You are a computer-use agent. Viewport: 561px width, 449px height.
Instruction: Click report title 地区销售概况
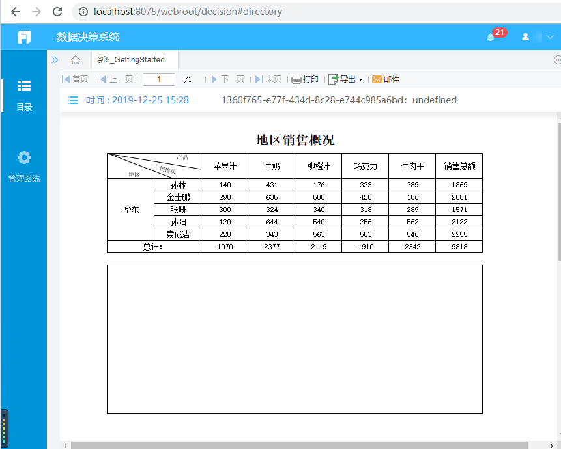[x=295, y=140]
